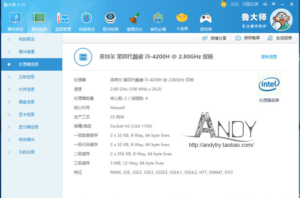Click the 保存截屏 button text
The width and height of the screenshot is (300, 198).
252,38
